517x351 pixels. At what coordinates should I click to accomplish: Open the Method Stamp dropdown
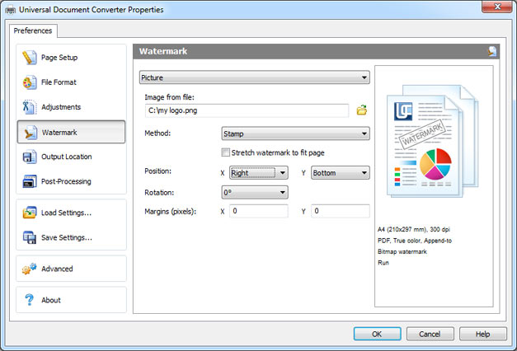(x=295, y=133)
